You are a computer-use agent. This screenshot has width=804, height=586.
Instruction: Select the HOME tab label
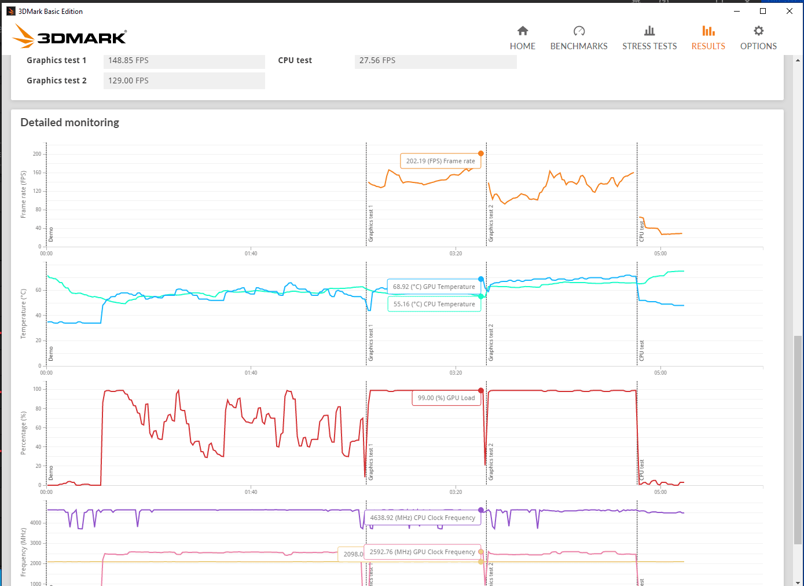523,46
